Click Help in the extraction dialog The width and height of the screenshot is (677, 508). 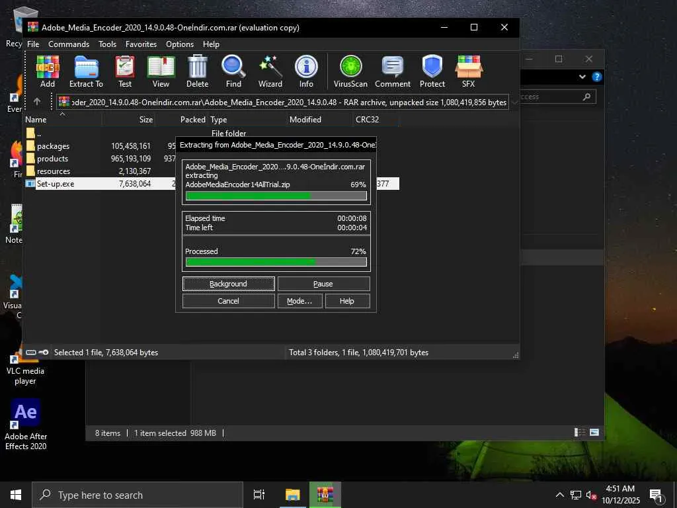347,301
